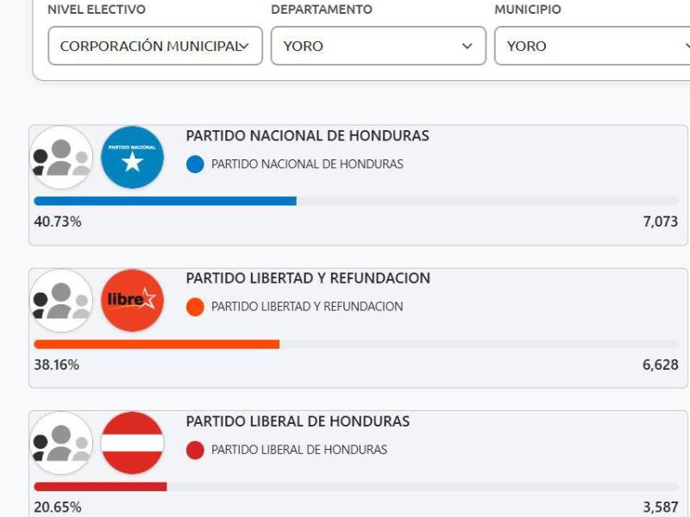The width and height of the screenshot is (690, 517).
Task: Click the blue progress bar showing 40.73%
Action: pos(164,199)
